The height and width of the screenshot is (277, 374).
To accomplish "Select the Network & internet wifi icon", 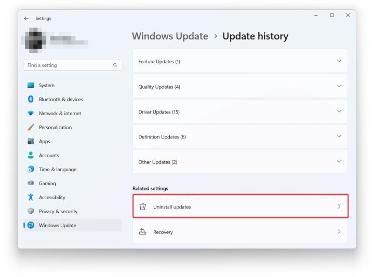I will pos(31,114).
